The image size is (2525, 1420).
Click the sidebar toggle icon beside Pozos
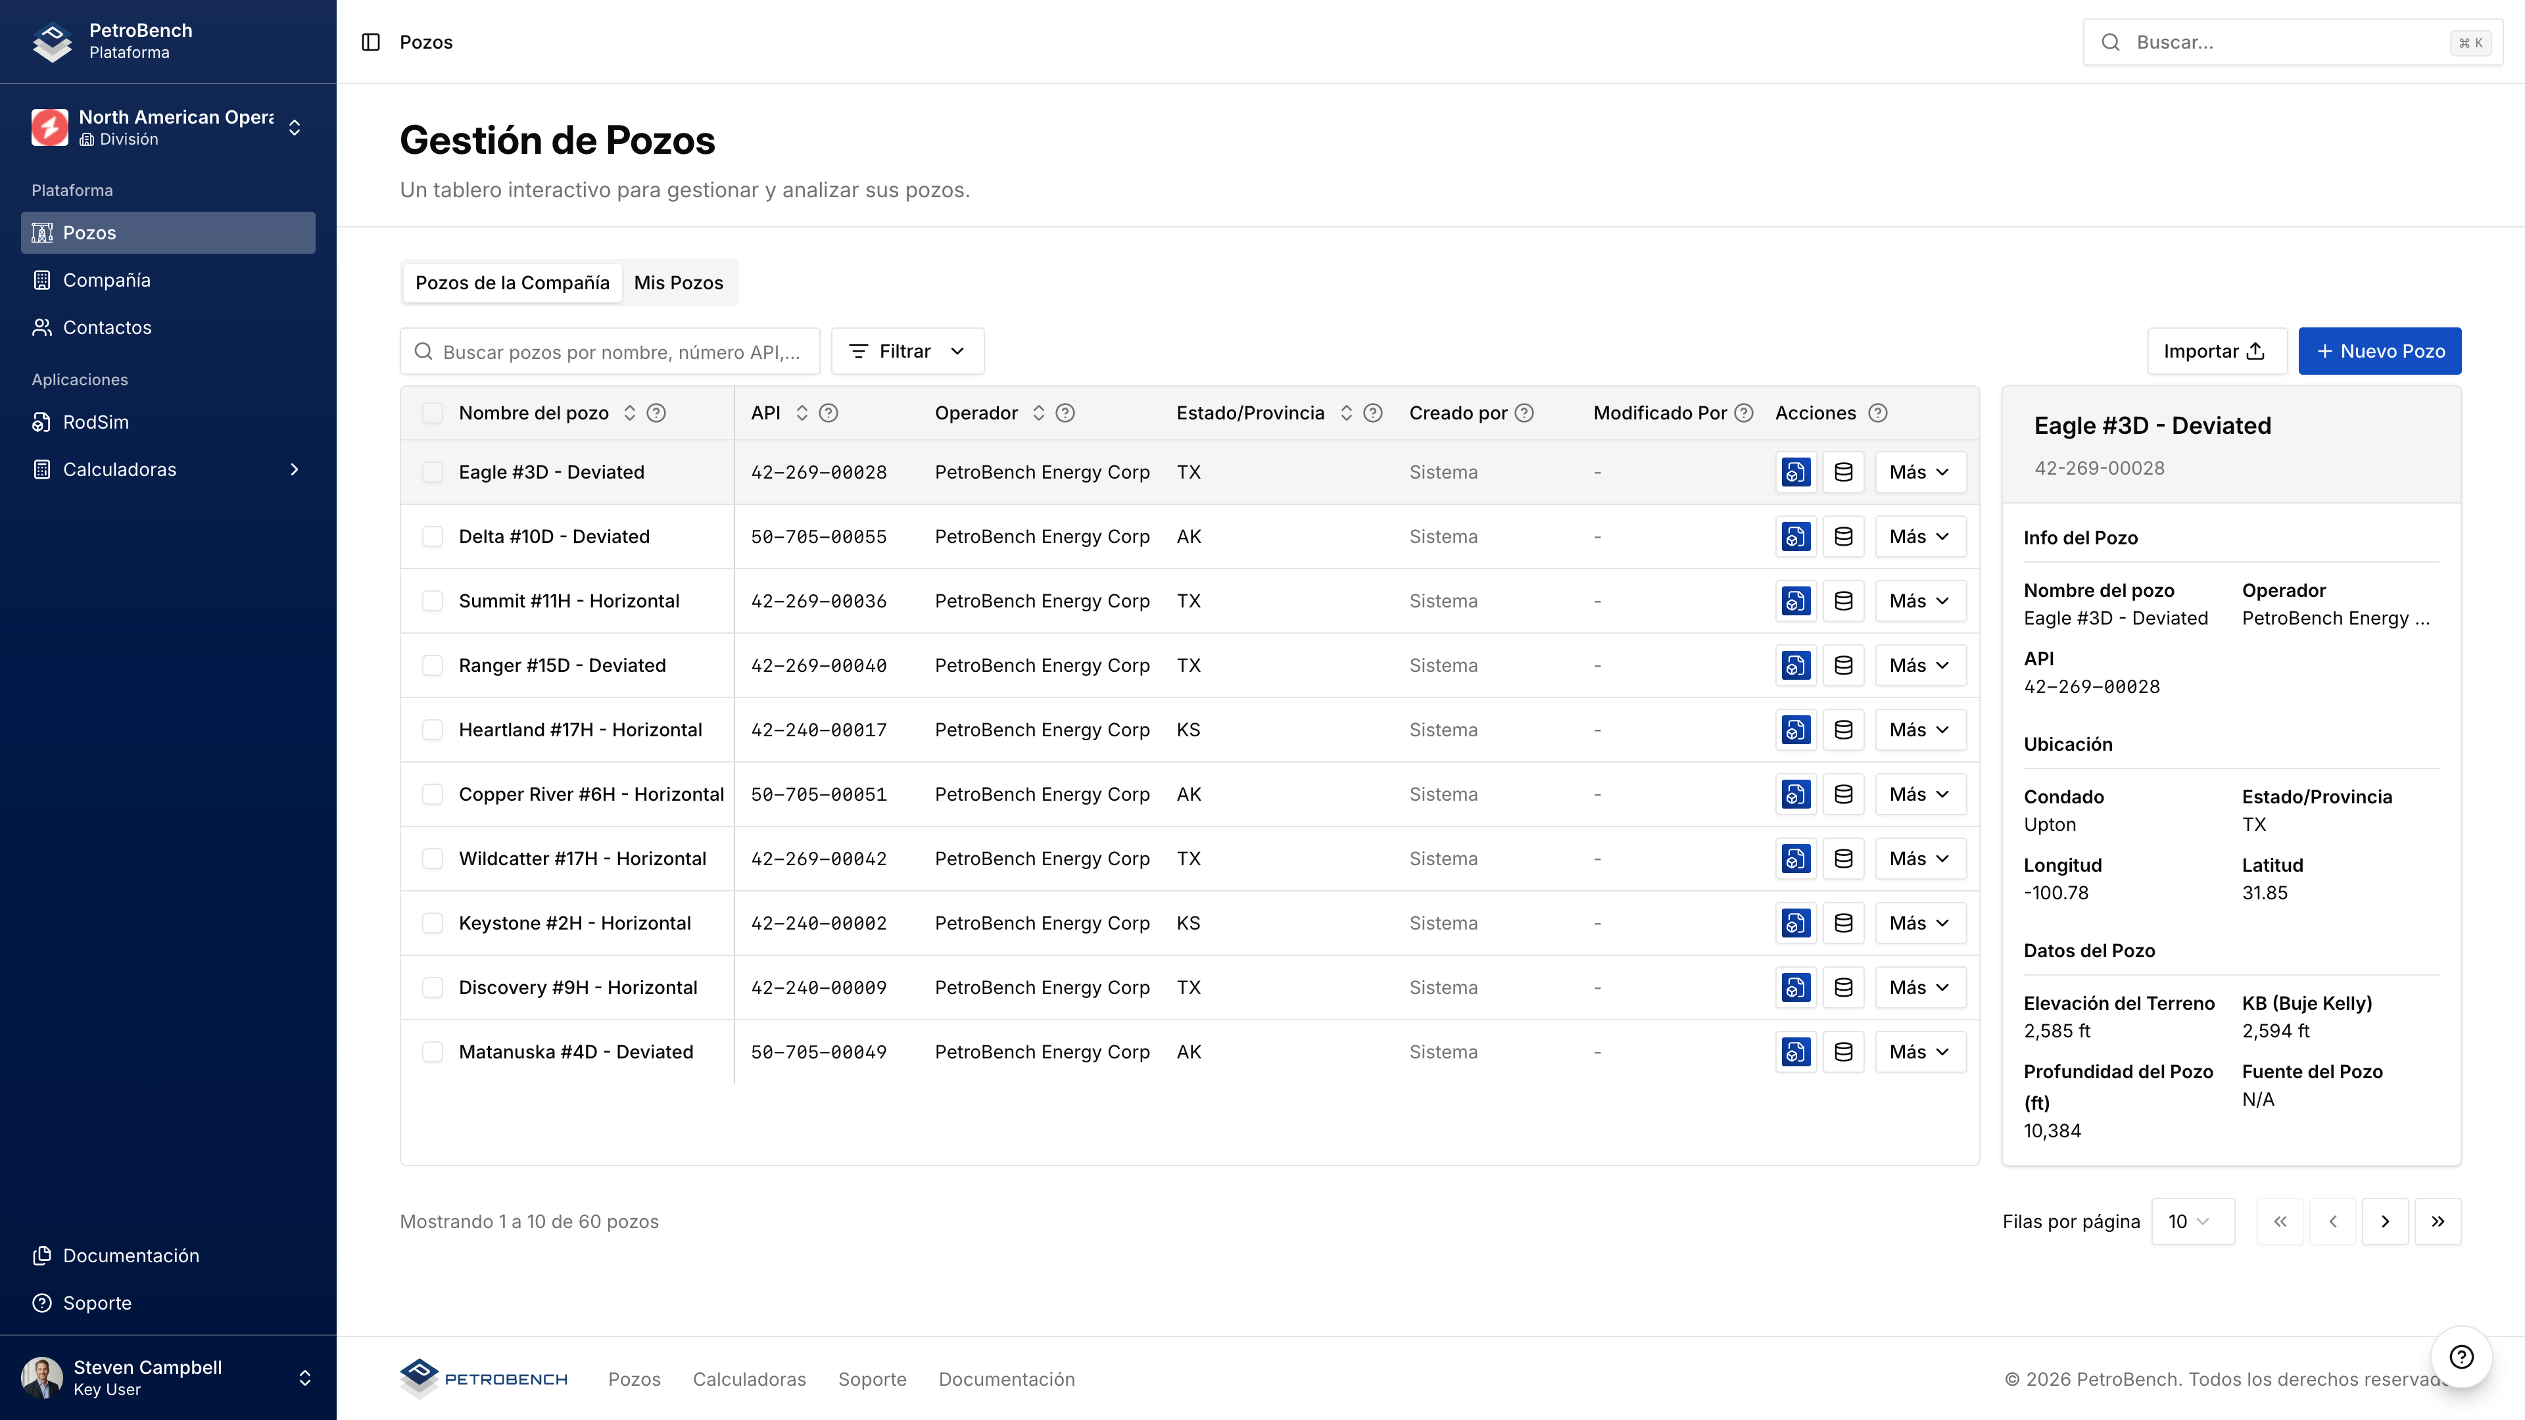click(370, 42)
